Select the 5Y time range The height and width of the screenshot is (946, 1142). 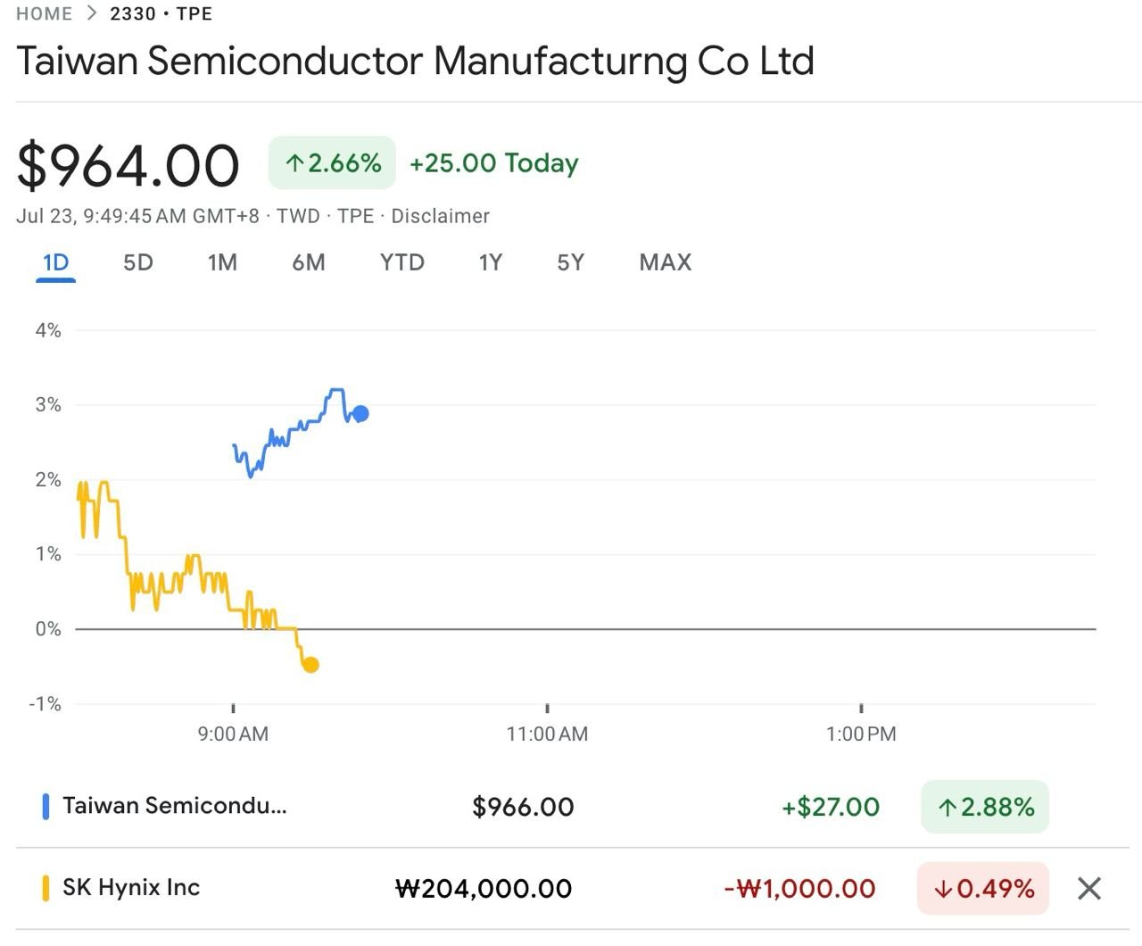pos(570,262)
